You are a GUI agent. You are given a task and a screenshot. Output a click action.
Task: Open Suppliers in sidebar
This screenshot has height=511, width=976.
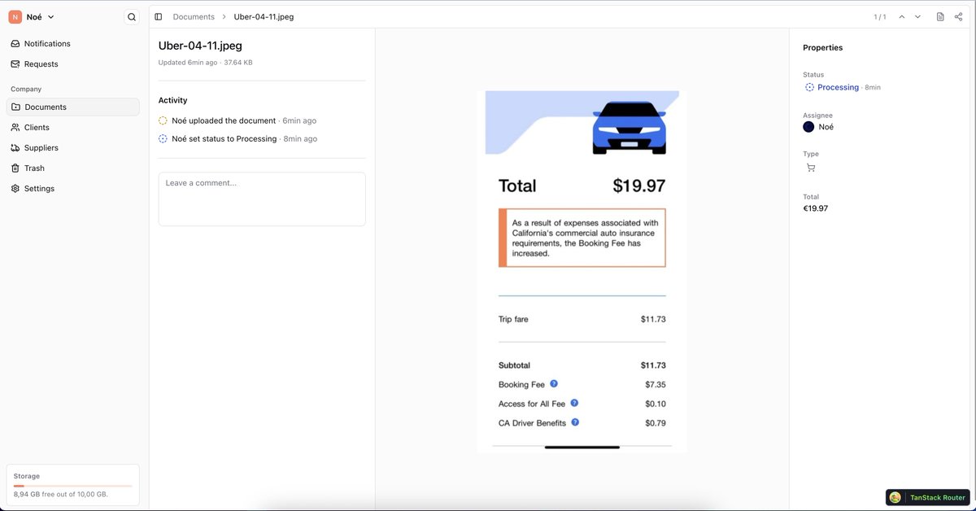(x=72, y=148)
